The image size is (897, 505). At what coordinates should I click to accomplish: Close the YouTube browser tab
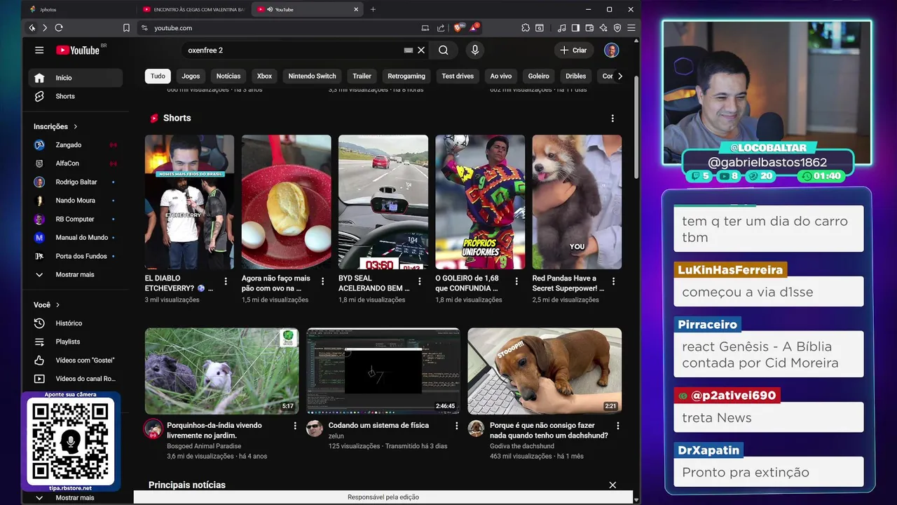(x=356, y=9)
